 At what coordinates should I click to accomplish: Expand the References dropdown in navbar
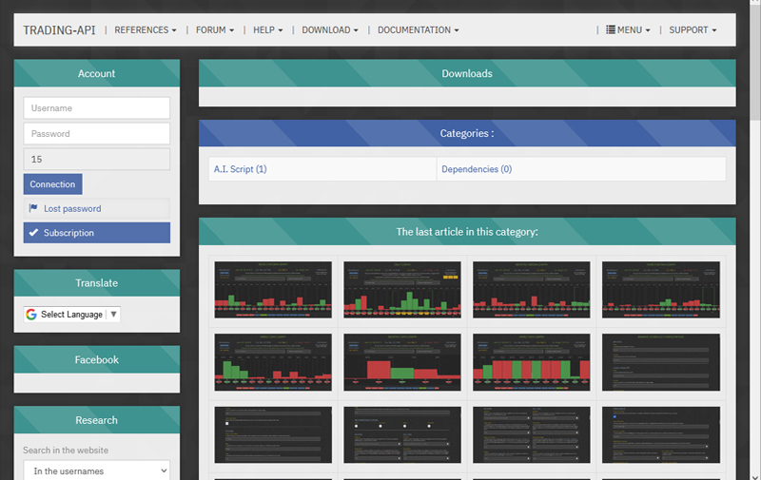click(145, 30)
